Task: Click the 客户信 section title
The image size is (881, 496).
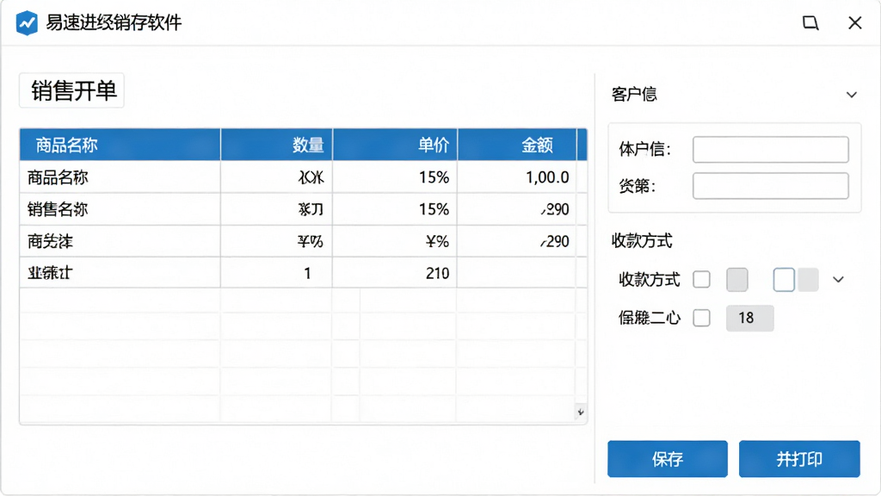Action: (x=634, y=94)
